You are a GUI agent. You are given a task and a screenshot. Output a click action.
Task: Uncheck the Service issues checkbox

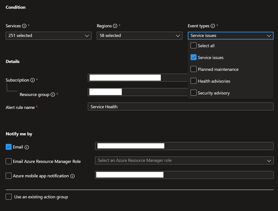tap(193, 57)
